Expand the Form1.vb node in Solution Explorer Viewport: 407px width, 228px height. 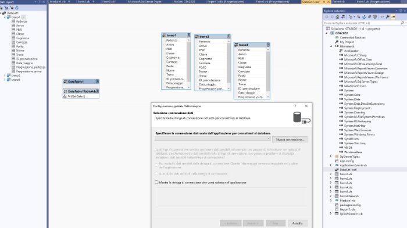[x=331, y=174]
